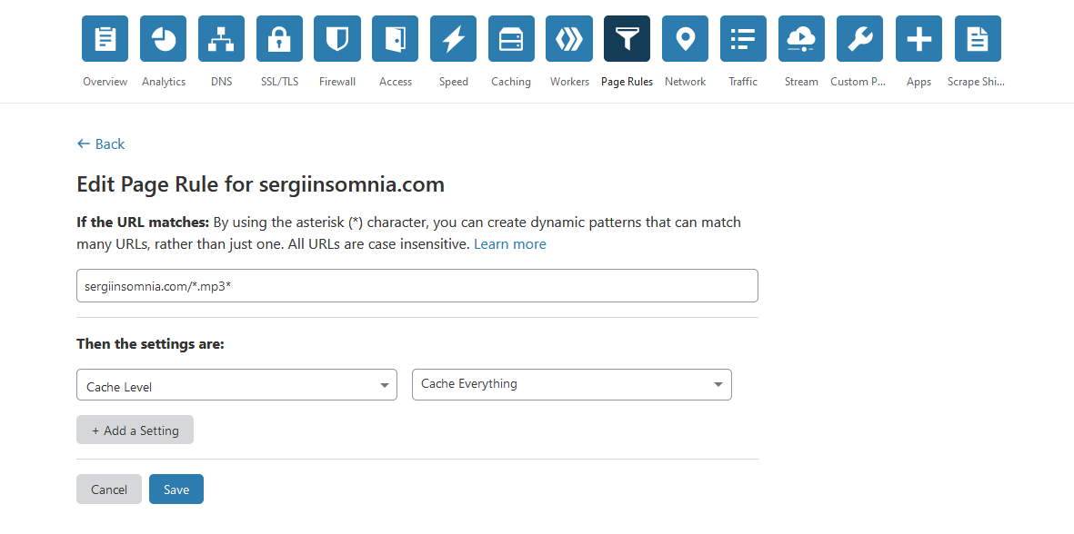Follow the Learn more link
Screen dimensions: 1074x534
[510, 244]
